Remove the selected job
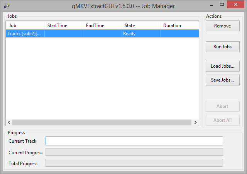The image size is (247, 174). coord(223,26)
